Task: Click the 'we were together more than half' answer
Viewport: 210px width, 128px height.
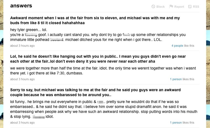Action: pyautogui.click(x=103, y=71)
